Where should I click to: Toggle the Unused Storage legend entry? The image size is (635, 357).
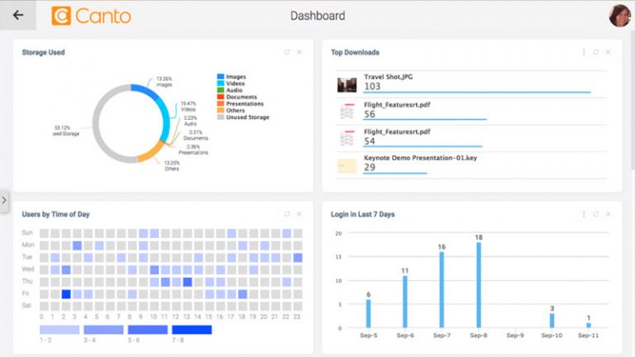click(243, 117)
